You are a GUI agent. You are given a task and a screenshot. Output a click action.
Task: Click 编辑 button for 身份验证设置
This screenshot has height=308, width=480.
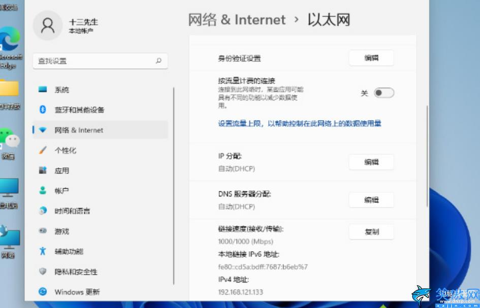[371, 58]
